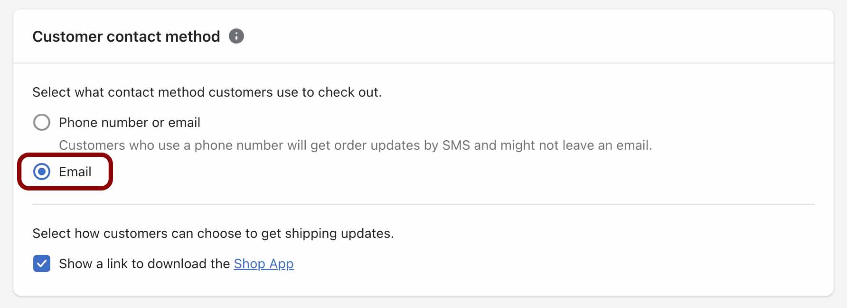The width and height of the screenshot is (847, 308).
Task: Click the 'Select what contact method' instruction text
Action: pos(207,92)
